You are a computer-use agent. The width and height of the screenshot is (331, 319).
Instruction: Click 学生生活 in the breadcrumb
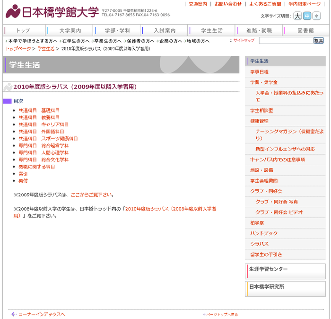pyautogui.click(x=46, y=49)
